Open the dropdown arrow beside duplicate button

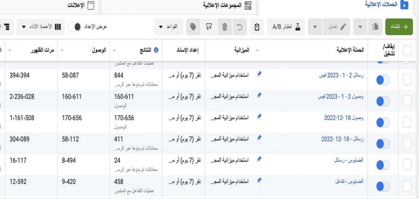pyautogui.click(x=360, y=27)
